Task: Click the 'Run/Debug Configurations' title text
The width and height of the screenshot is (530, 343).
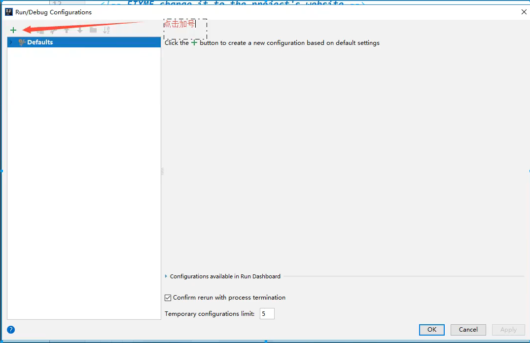Action: point(53,12)
